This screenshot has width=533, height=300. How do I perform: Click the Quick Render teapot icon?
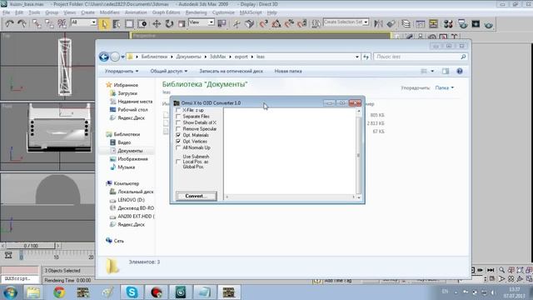(489, 24)
